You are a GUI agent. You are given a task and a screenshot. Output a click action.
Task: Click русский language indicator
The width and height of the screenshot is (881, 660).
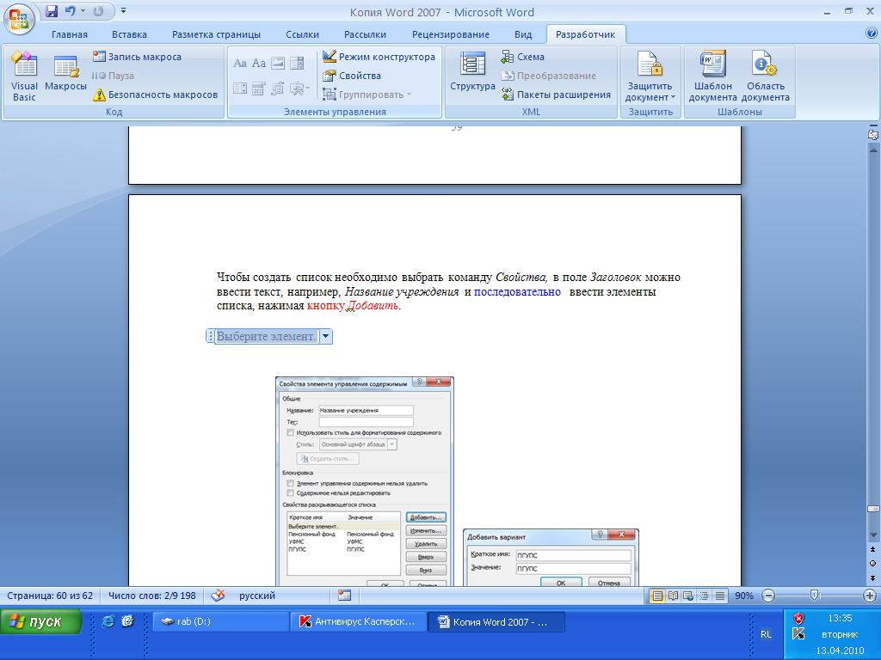[257, 596]
